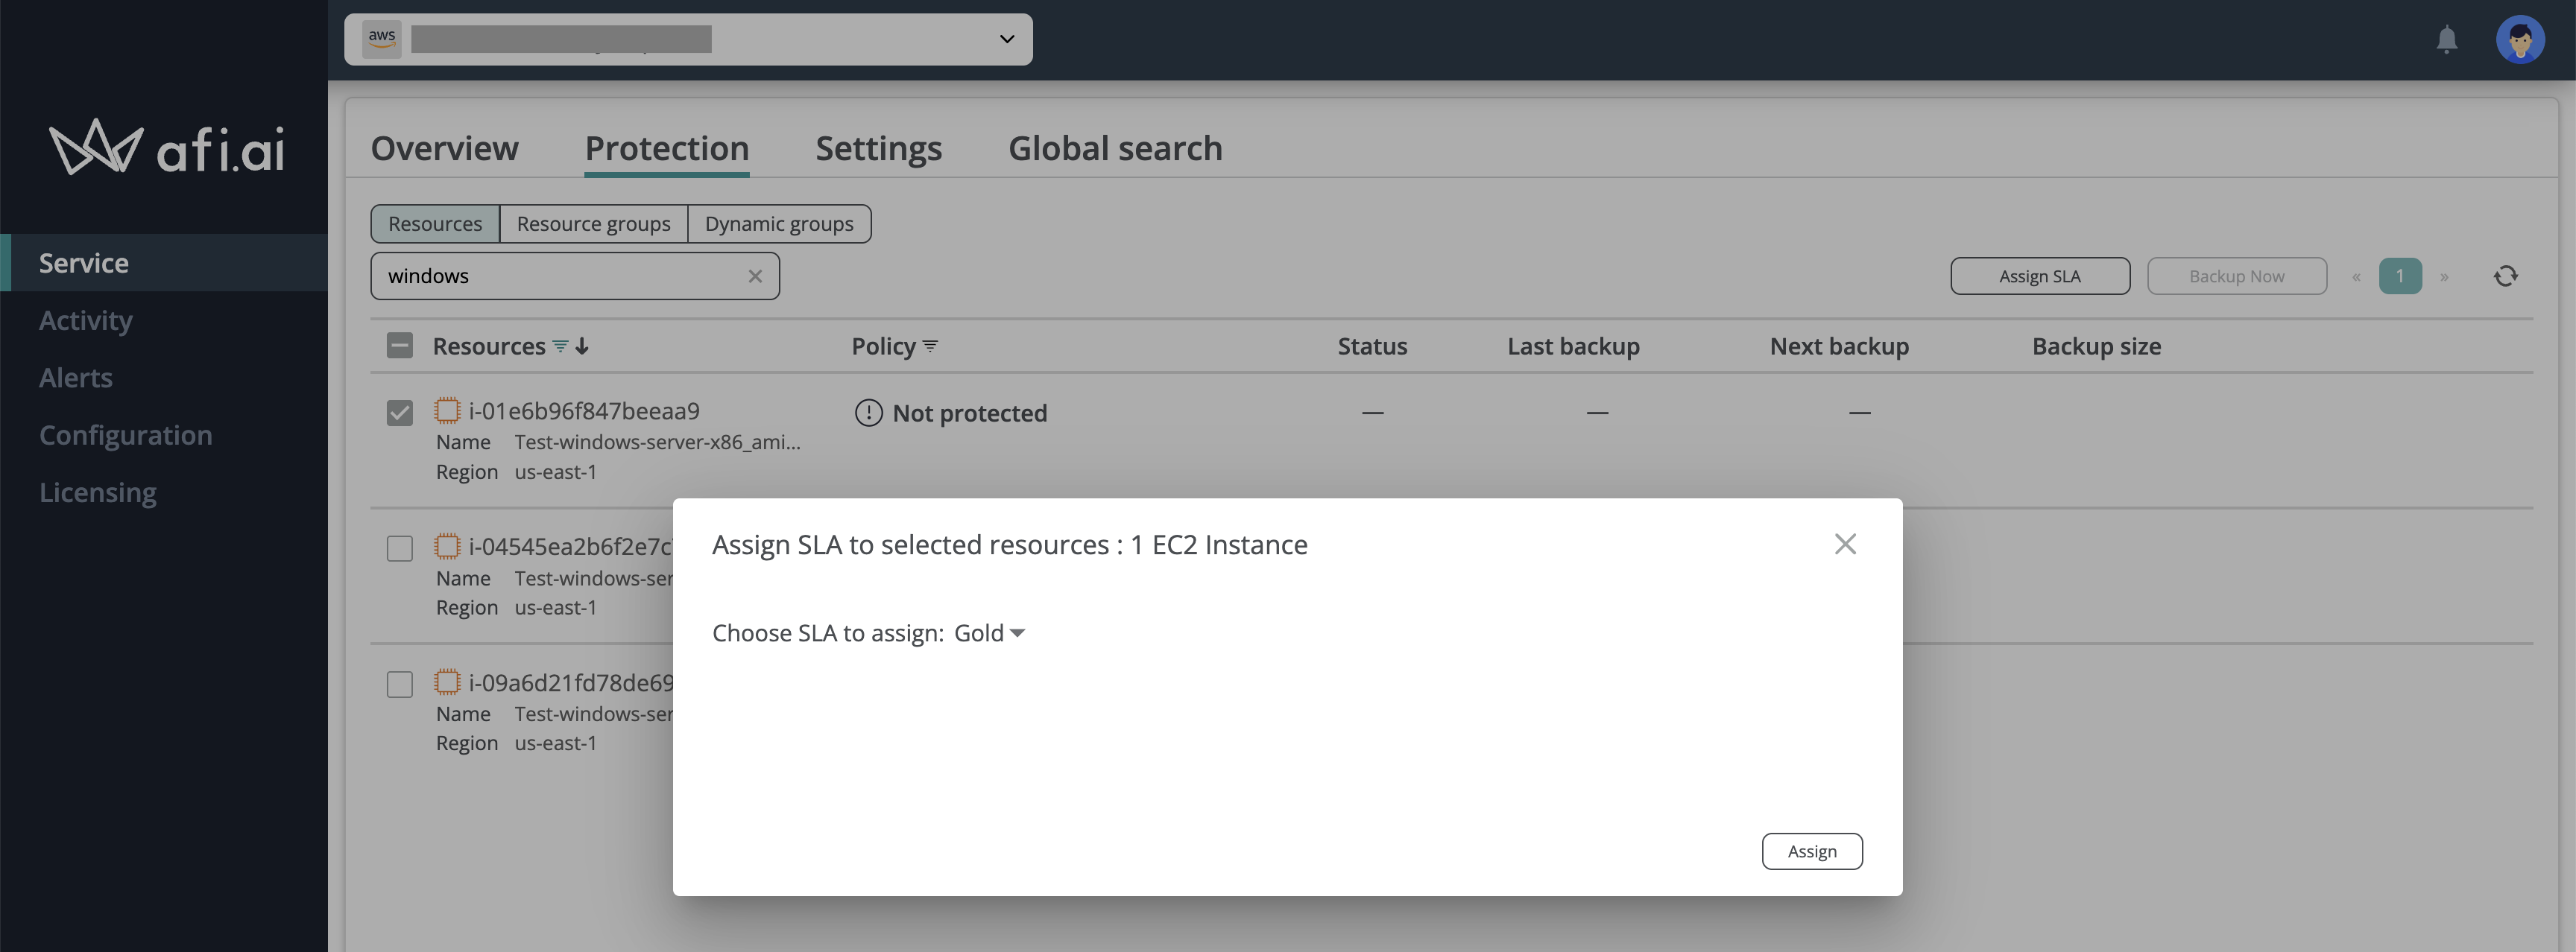Open the user avatar profile menu
The width and height of the screenshot is (2576, 952).
tap(2519, 40)
